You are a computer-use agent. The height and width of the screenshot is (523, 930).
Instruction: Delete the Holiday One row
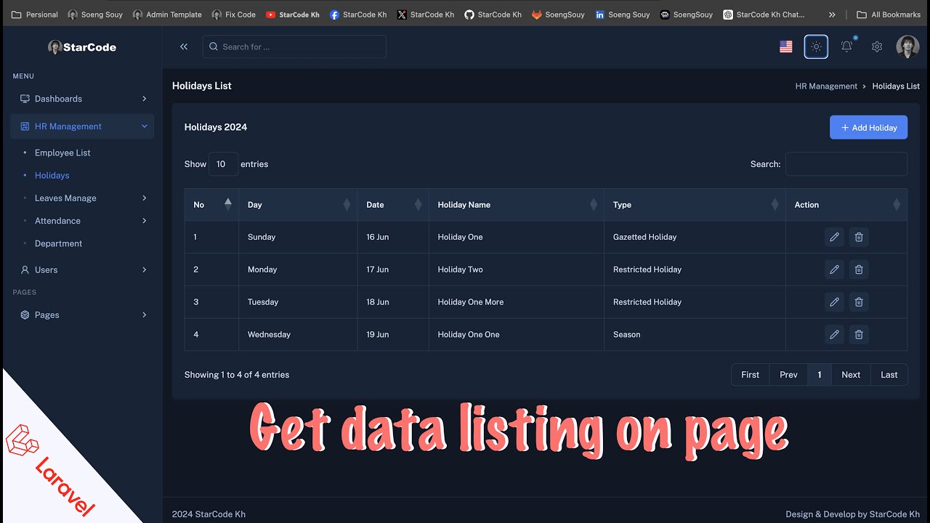859,237
